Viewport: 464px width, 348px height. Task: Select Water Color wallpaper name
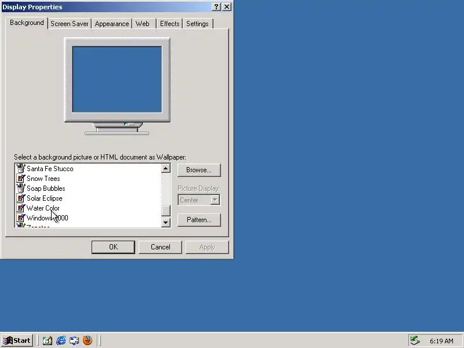pyautogui.click(x=43, y=208)
